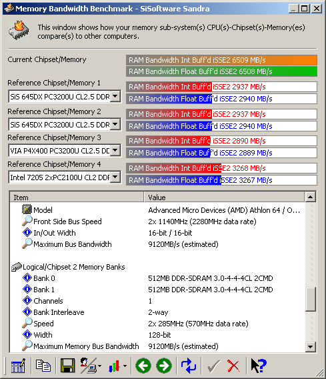Click reference 4 red Int bar 3268 MB/s
This screenshot has width=326, height=379.
221,168
